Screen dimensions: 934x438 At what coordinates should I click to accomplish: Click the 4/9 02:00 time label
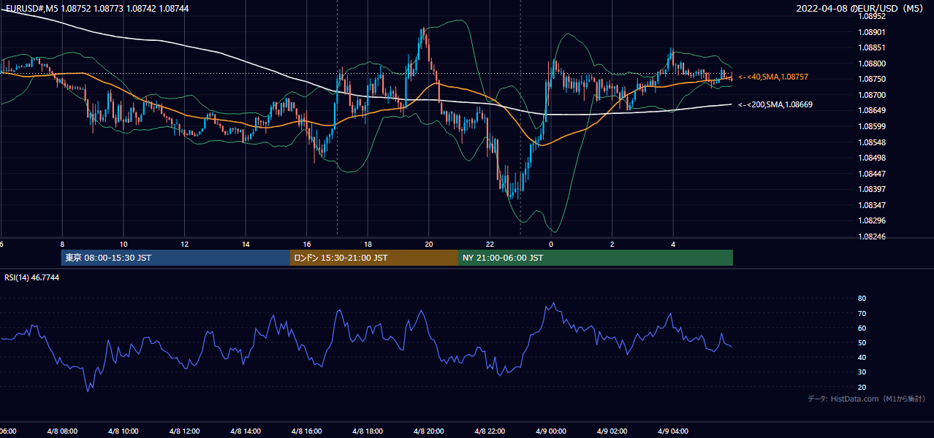(612, 431)
